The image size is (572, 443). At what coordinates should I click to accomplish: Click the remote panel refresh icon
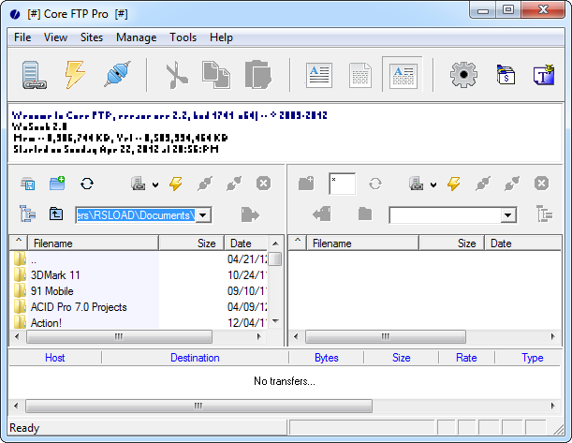coord(375,184)
